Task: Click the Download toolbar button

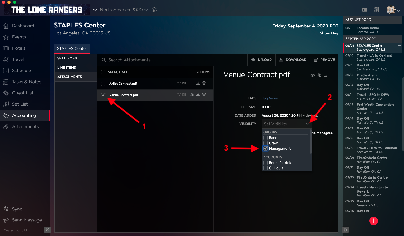Action: 293,60
